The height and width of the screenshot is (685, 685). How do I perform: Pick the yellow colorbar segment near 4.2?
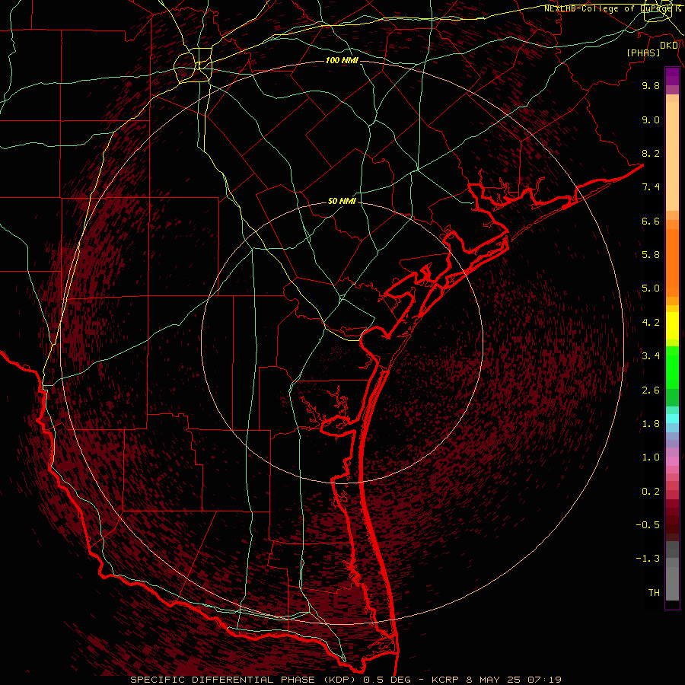(672, 326)
